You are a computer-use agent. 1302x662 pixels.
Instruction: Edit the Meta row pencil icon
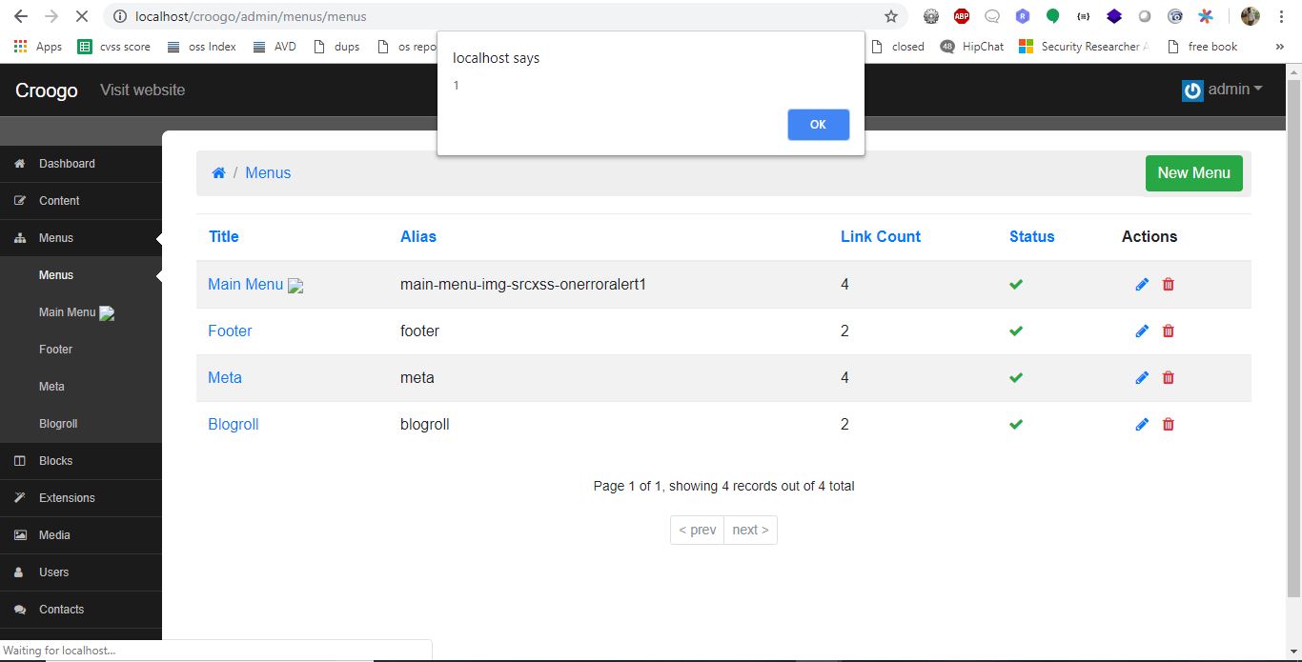[1142, 378]
